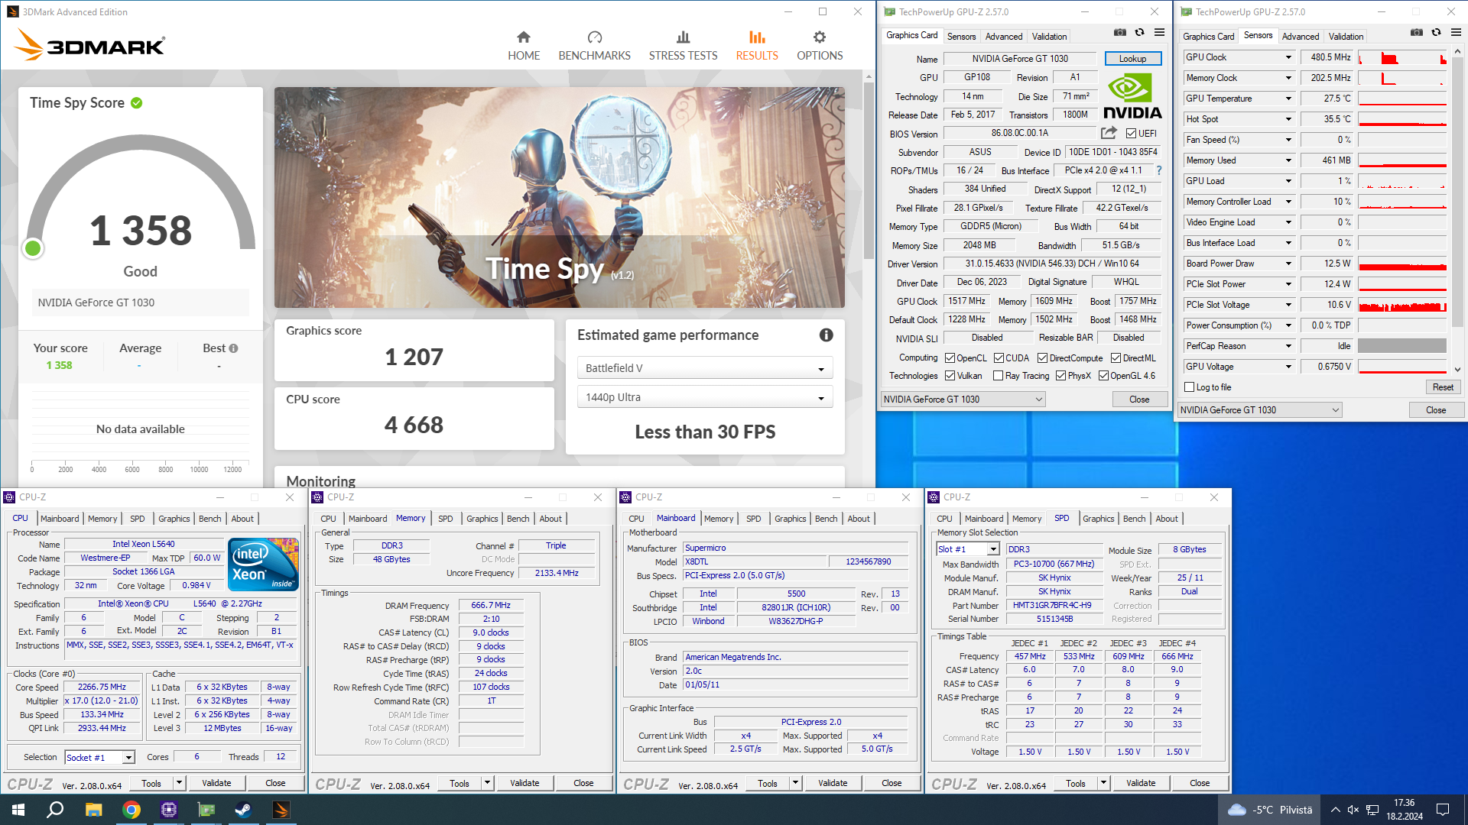
Task: Click Lookup button in GPU-Z
Action: pos(1132,59)
